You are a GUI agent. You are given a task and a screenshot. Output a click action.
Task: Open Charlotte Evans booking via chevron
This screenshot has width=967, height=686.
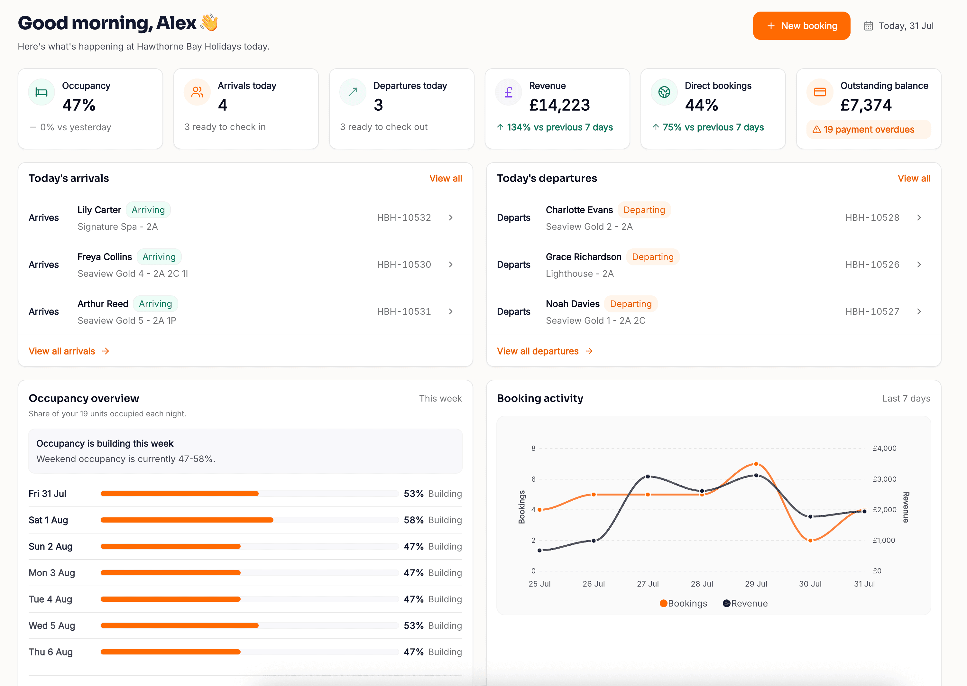919,218
